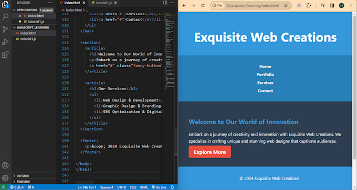Viewport: 357px width, 190px height.
Task: Change indentation via Spaces: 4
Action: [x=107, y=187]
